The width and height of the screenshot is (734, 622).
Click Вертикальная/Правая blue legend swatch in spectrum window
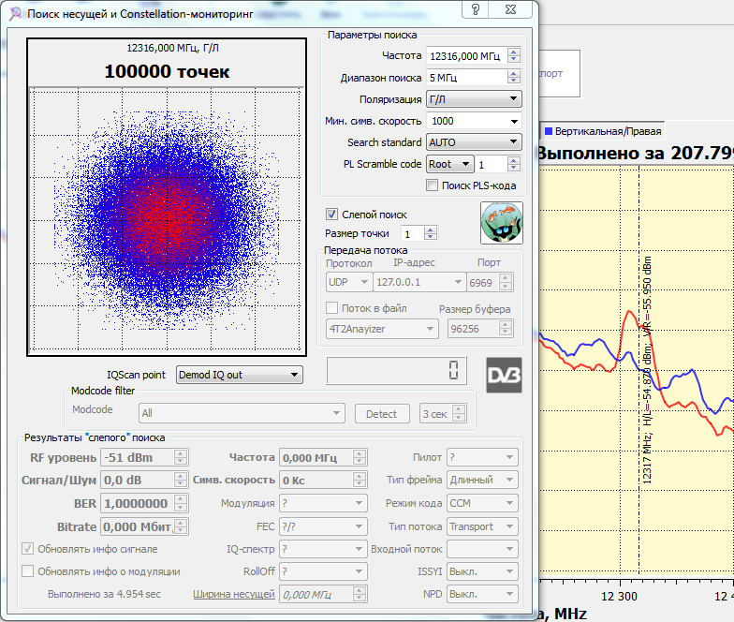pyautogui.click(x=549, y=131)
